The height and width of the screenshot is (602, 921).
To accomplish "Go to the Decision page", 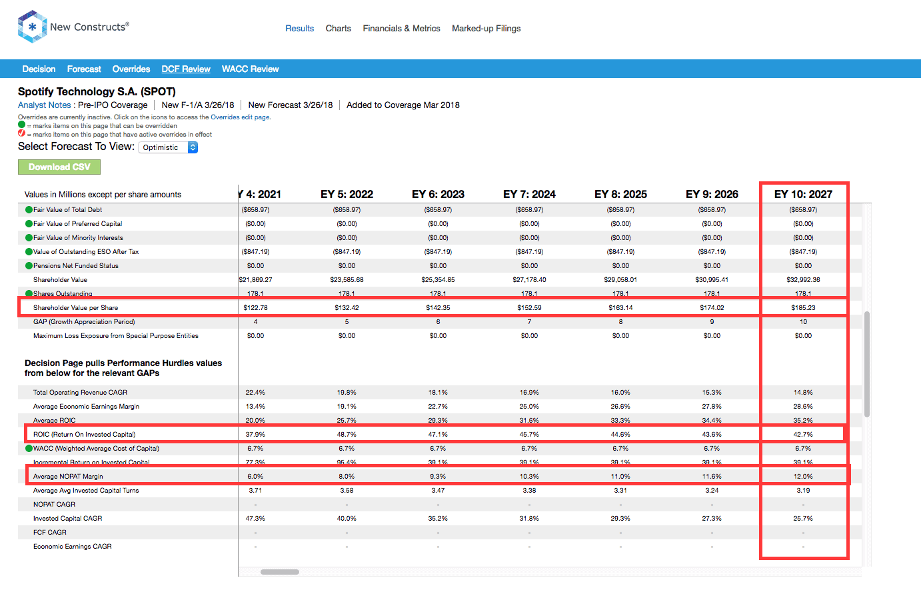I will (39, 69).
